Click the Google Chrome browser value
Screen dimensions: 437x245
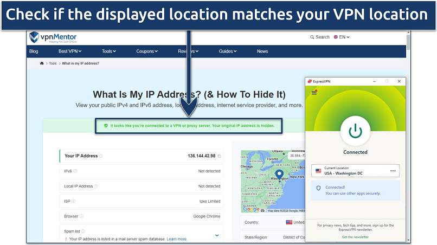pyautogui.click(x=207, y=216)
